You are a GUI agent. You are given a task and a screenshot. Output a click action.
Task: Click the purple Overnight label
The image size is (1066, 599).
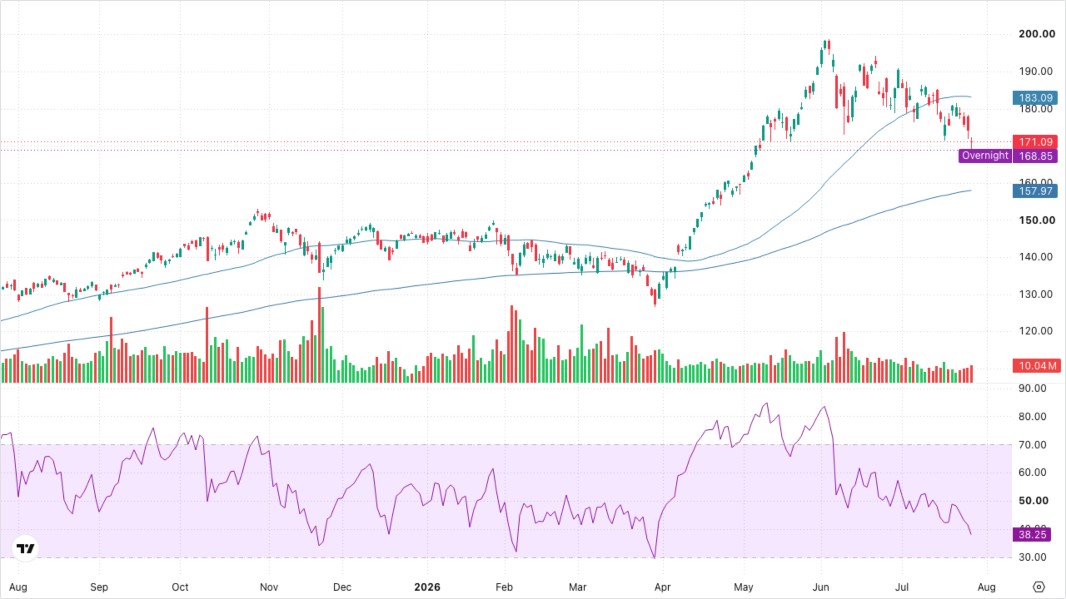tap(985, 156)
